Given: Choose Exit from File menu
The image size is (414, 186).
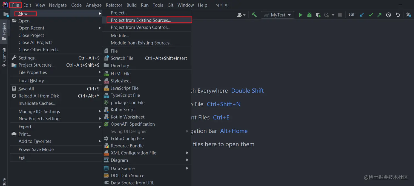Looking at the screenshot, I should 56,158.
